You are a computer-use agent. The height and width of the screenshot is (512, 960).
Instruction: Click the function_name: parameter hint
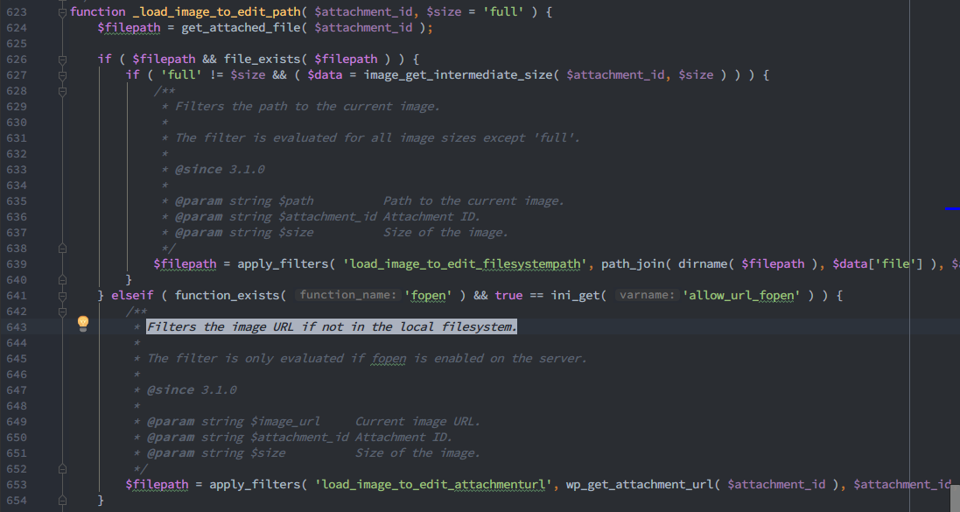(347, 295)
